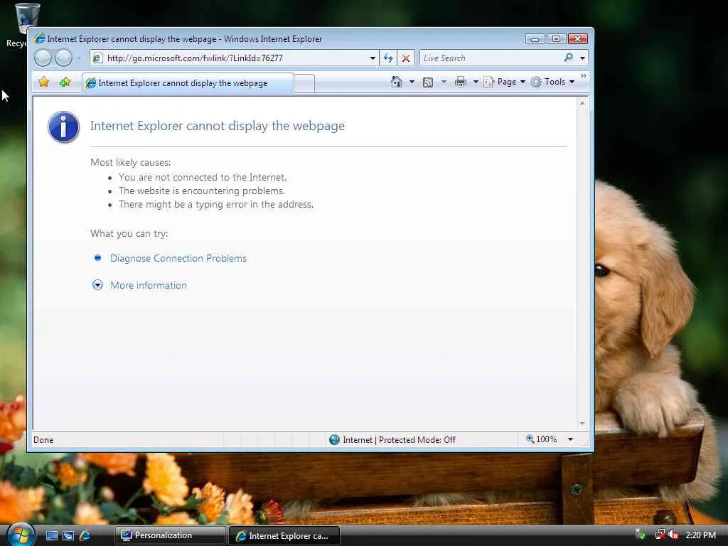The height and width of the screenshot is (546, 728).
Task: Switch to Personalization taskbar button
Action: [x=170, y=535]
